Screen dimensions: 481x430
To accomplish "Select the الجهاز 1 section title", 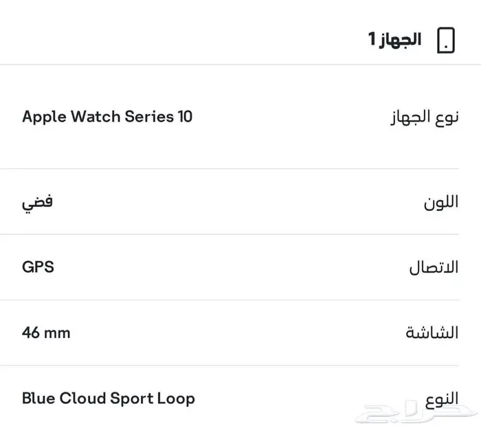I will click(395, 39).
